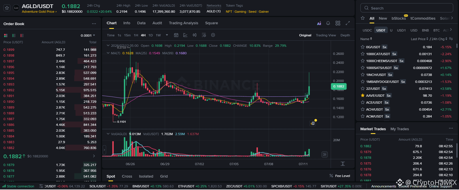Viewport: 459px width, 190px height.
Task: Favorite the 0G/USDT pair star
Action: coord(363,47)
